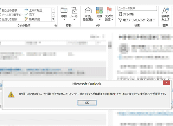The height and width of the screenshot is (126, 173).
Task: Select 新規作成 quick step
Action: 32,19
